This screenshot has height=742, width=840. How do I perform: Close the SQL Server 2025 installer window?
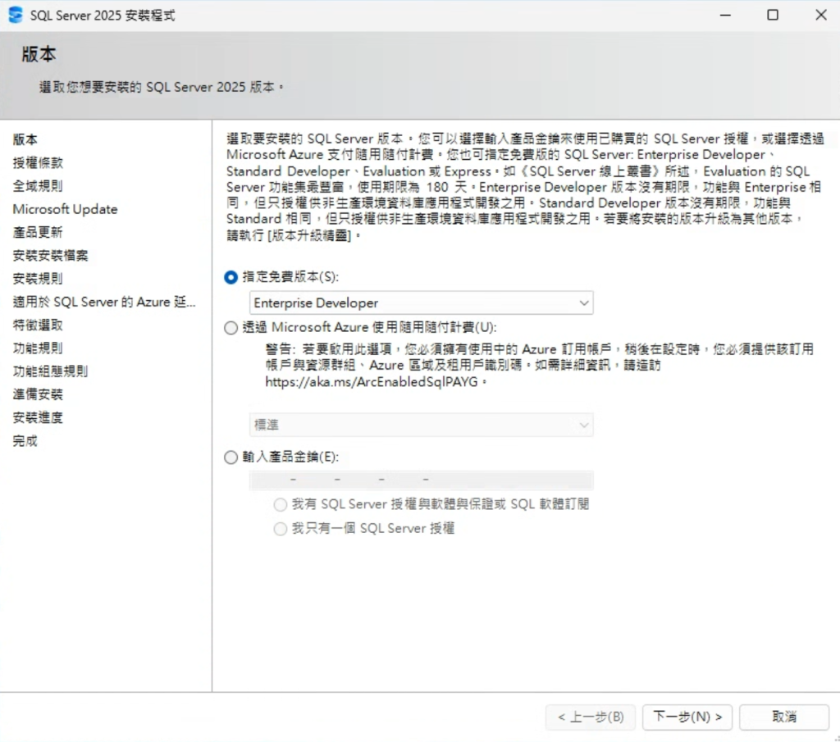pos(820,15)
